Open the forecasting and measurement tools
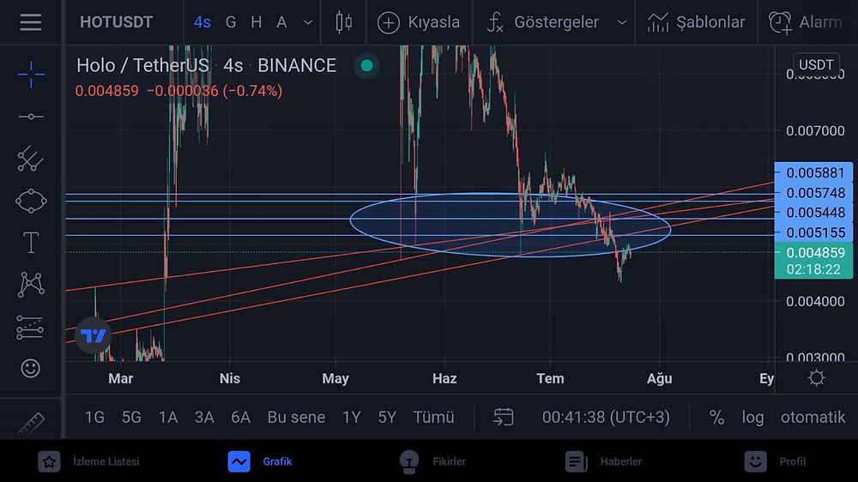Screen dimensions: 858x482 tap(31, 327)
